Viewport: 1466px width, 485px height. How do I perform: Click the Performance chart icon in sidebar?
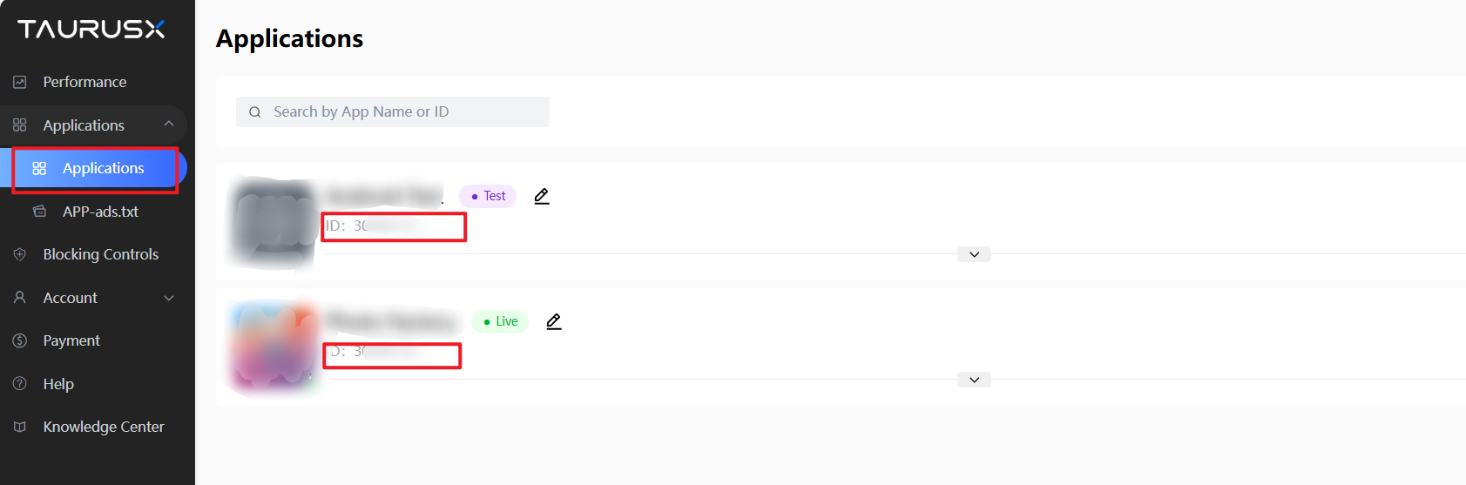(x=20, y=82)
